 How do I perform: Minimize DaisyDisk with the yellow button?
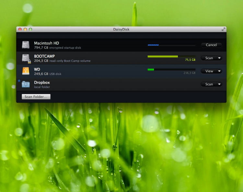[x=25, y=29]
